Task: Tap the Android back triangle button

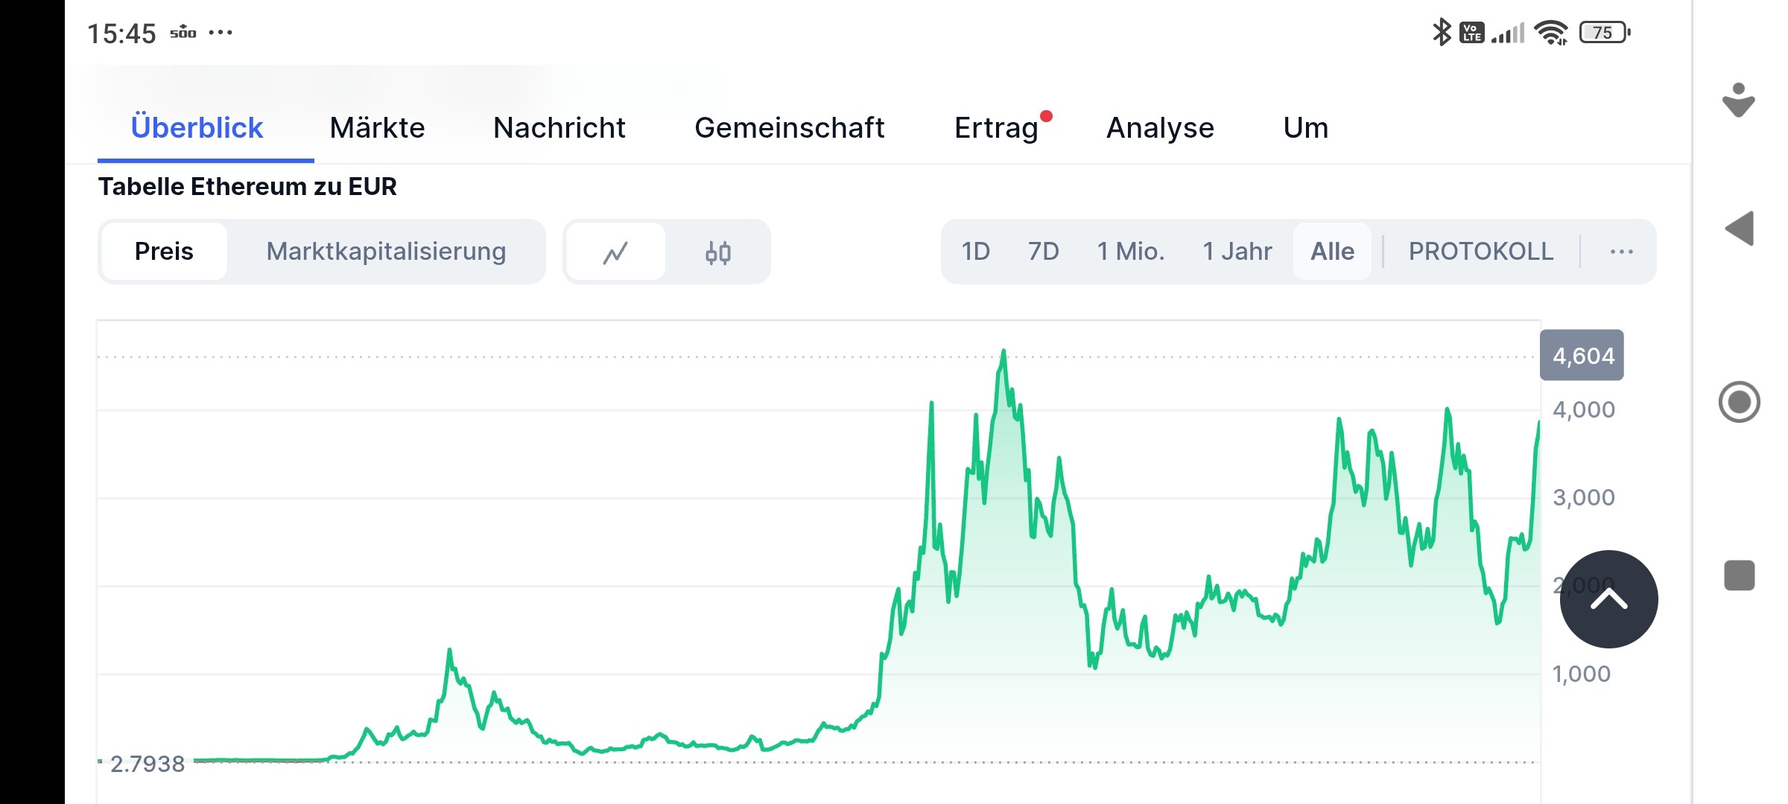Action: point(1740,228)
